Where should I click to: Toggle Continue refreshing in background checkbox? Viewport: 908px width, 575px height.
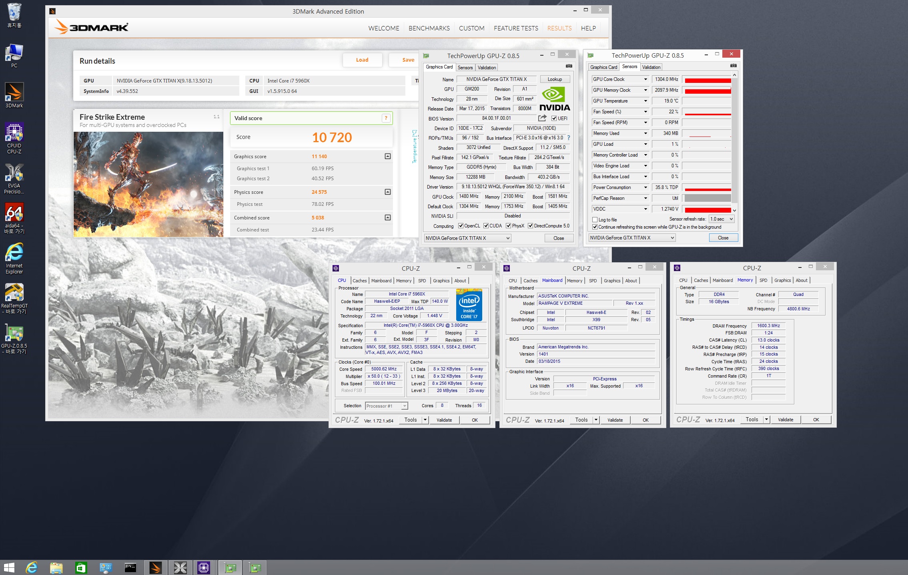tap(595, 227)
